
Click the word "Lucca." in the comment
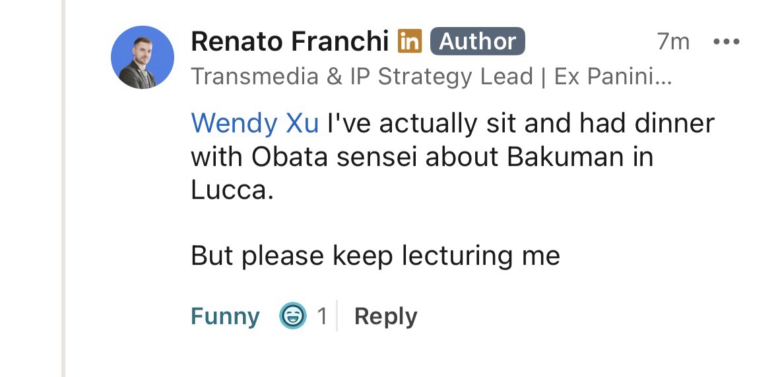point(232,190)
